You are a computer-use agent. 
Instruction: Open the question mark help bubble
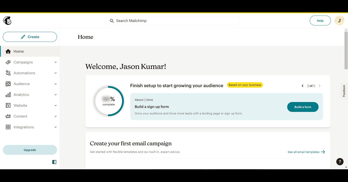pyautogui.click(x=340, y=162)
